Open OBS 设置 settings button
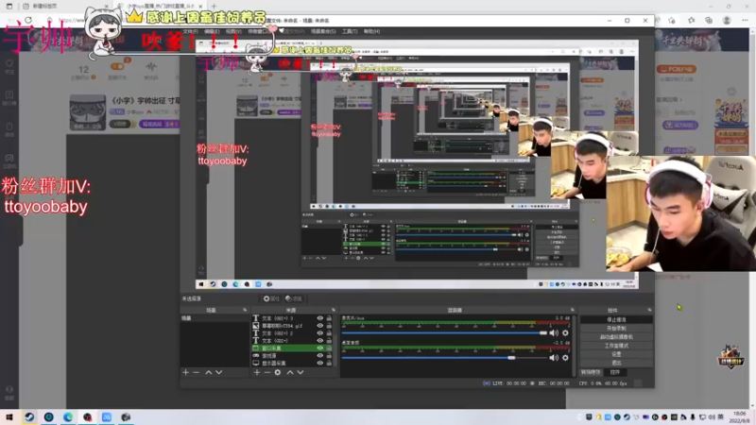Viewport: 756px width, 425px height. [616, 354]
